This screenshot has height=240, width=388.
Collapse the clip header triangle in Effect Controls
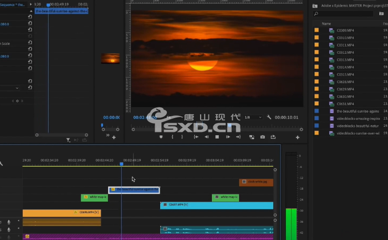click(31, 11)
